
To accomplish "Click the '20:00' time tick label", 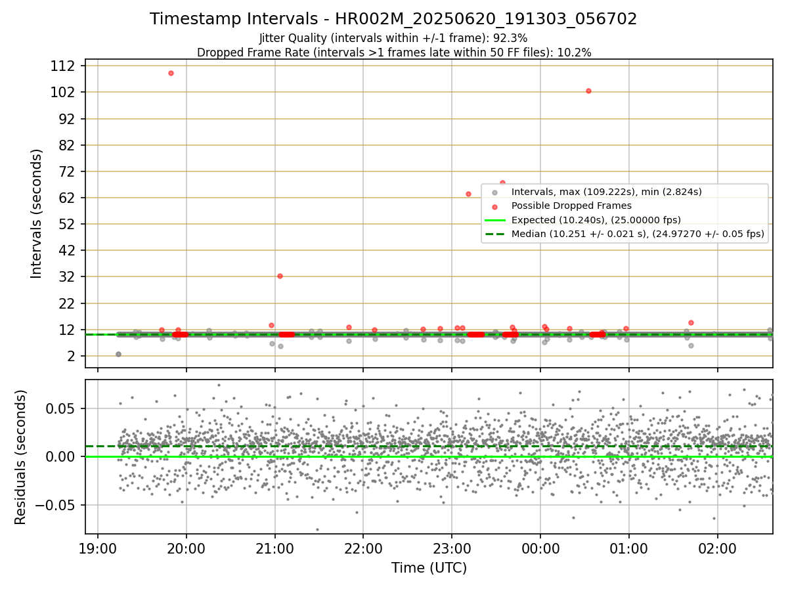I will 186,549.
